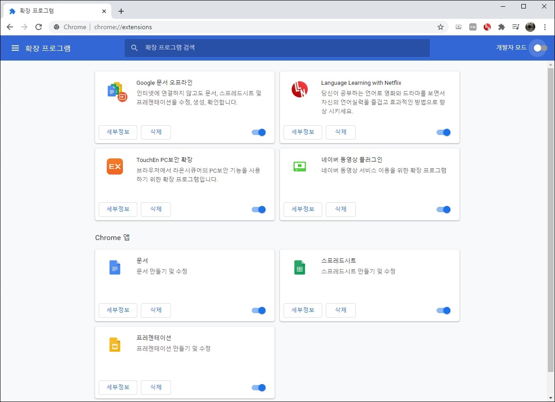Image resolution: width=555 pixels, height=402 pixels.
Task: Toggle 개발자 모드 switch
Action: [540, 48]
